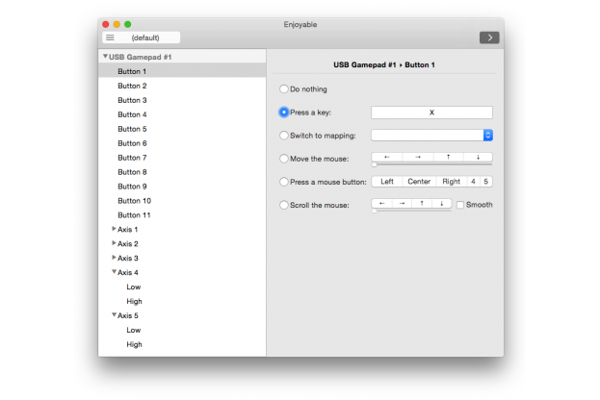Select Button 10 in the list

pyautogui.click(x=182, y=201)
